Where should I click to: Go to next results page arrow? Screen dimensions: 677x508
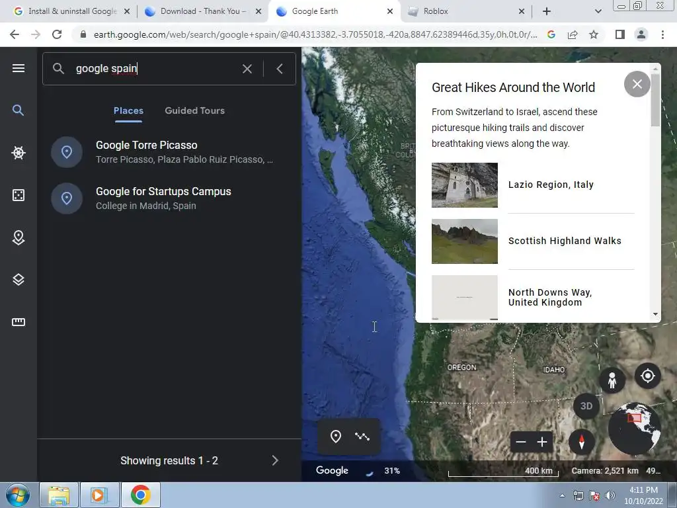tap(275, 460)
